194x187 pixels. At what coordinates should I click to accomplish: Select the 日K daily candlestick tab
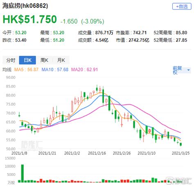[x=27, y=60]
